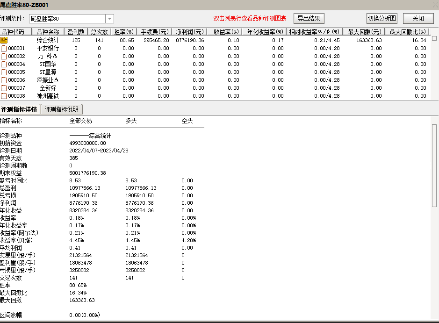Sort by the 相对收益率α/β(%) column header
The width and height of the screenshot is (439, 323).
pyautogui.click(x=315, y=32)
